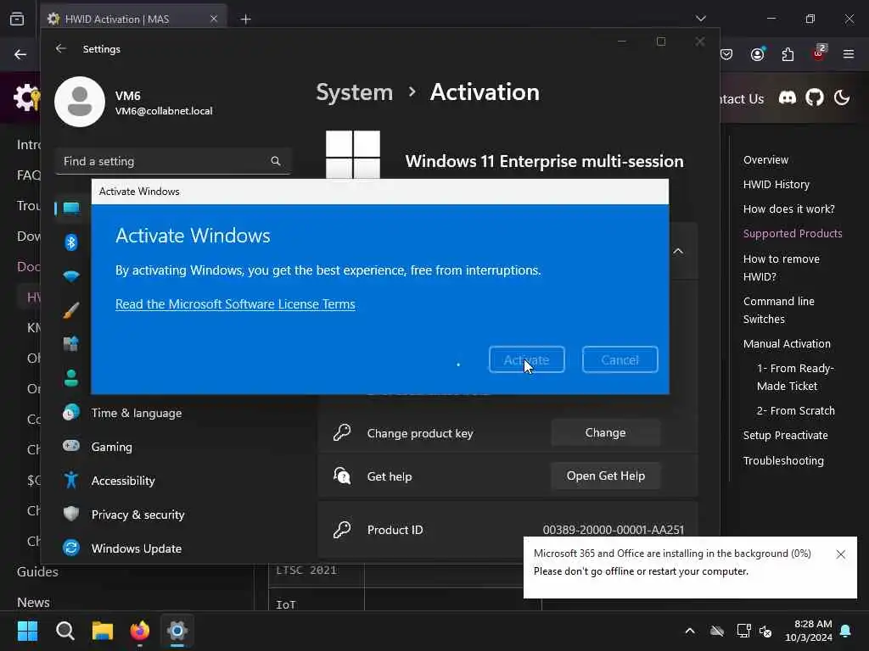Click volume muted tray icon

[x=765, y=631]
